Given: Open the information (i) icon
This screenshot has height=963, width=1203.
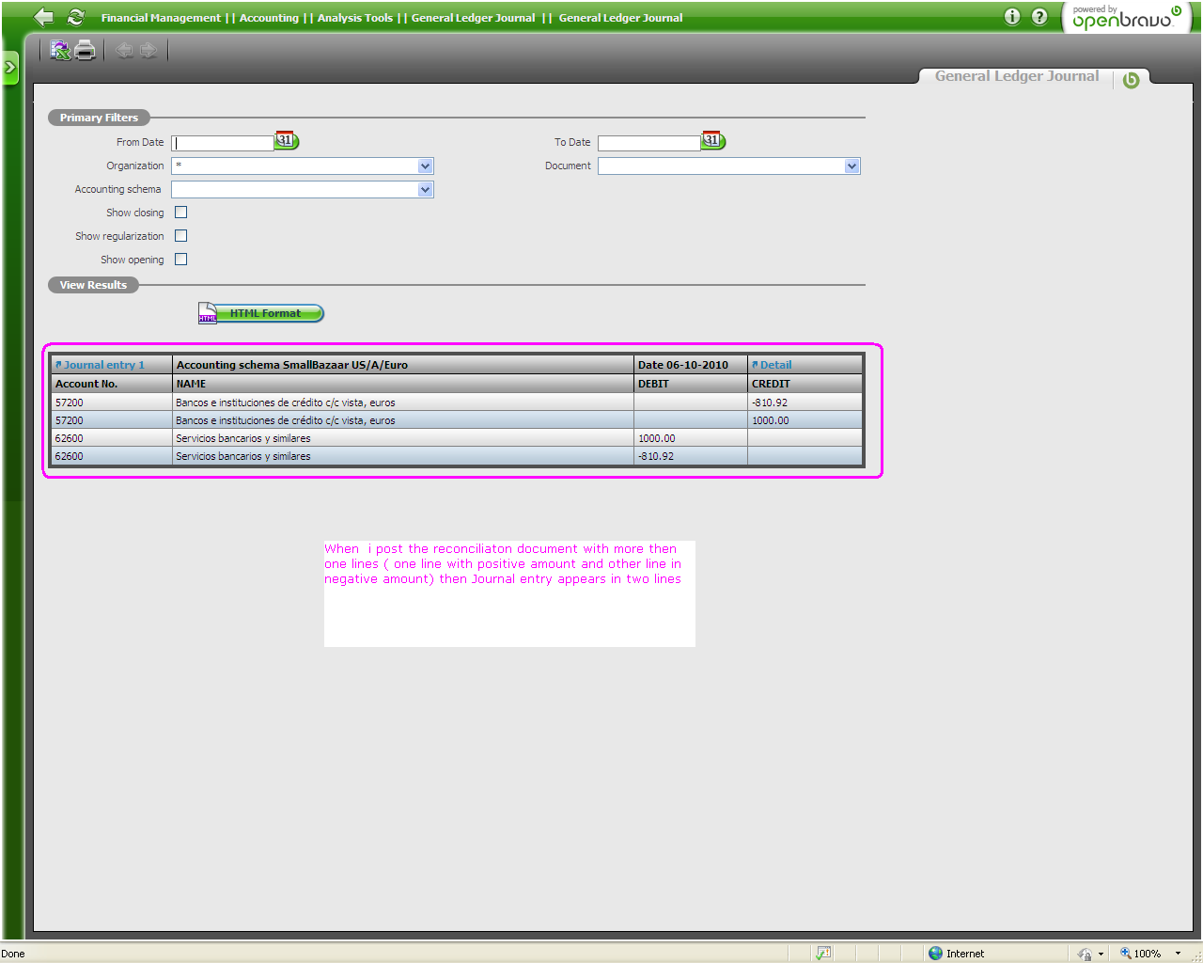Looking at the screenshot, I should click(1012, 16).
